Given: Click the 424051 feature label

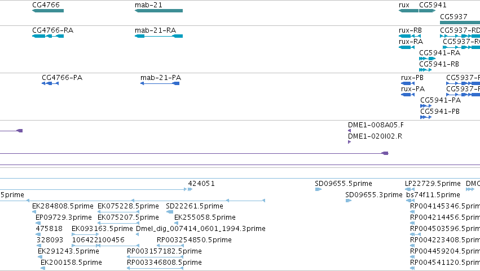Looking at the screenshot, I should (201, 184).
